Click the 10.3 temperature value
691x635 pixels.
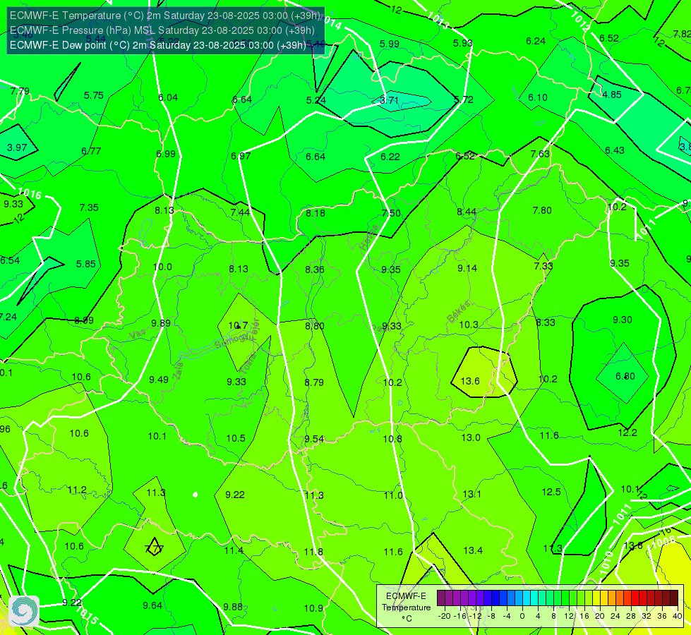coord(469,325)
